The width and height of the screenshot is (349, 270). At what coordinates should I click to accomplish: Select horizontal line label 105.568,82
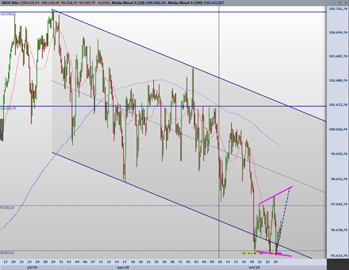(8, 14)
